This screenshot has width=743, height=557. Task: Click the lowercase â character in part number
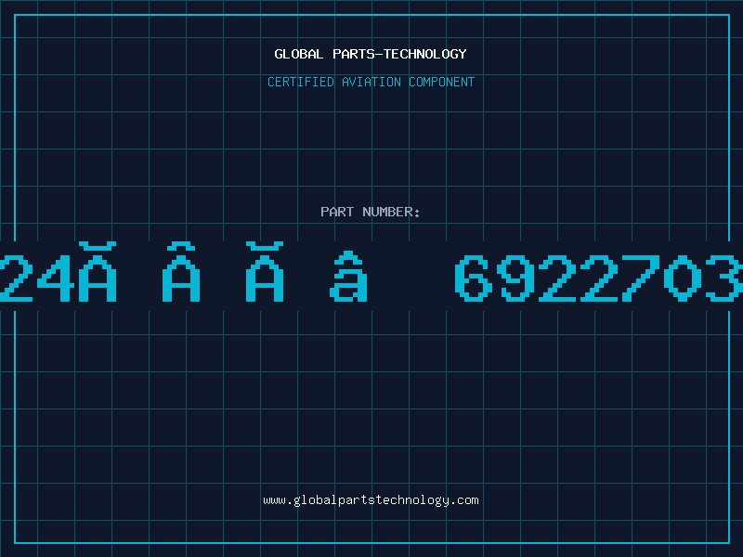point(348,276)
